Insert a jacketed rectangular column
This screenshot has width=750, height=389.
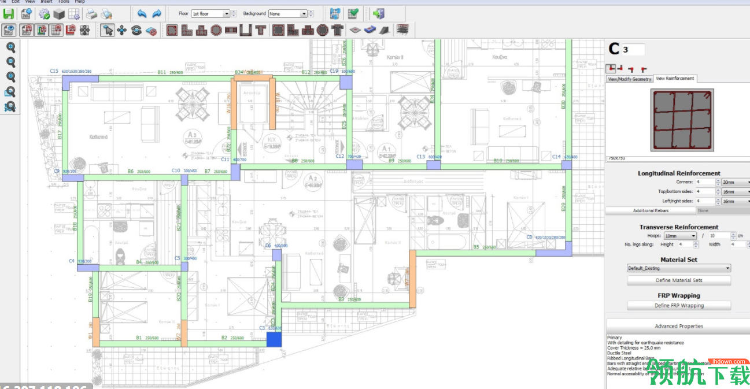click(279, 30)
